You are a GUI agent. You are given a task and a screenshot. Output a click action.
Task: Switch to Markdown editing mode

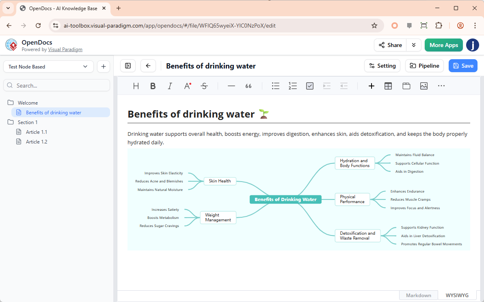(418, 295)
